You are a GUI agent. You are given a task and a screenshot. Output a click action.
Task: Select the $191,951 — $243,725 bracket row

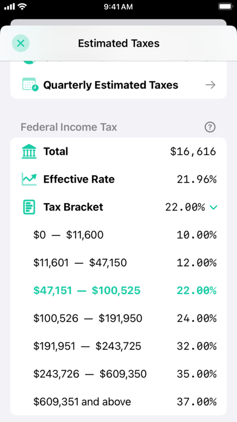pos(118,346)
